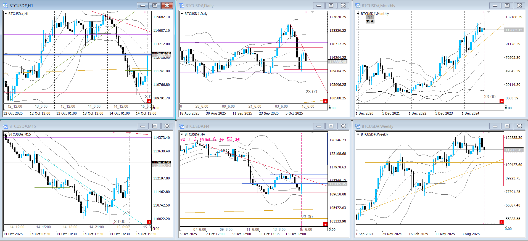The image size is (528, 241).
Task: Click the red plus icon in H1 chart
Action: [x=149, y=101]
